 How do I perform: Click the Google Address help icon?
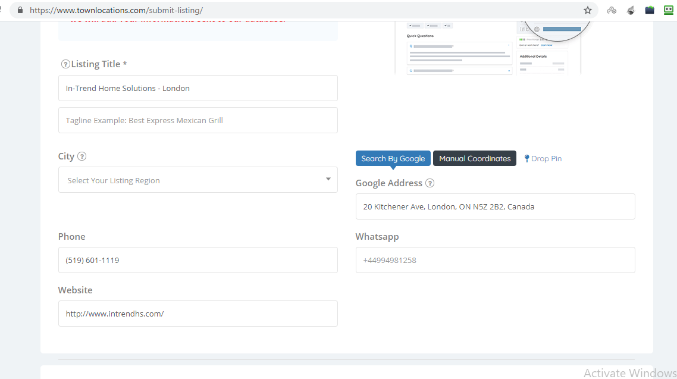point(430,183)
